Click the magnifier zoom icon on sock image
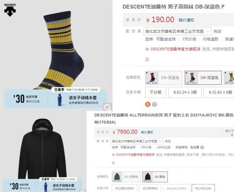 (x=107, y=107)
